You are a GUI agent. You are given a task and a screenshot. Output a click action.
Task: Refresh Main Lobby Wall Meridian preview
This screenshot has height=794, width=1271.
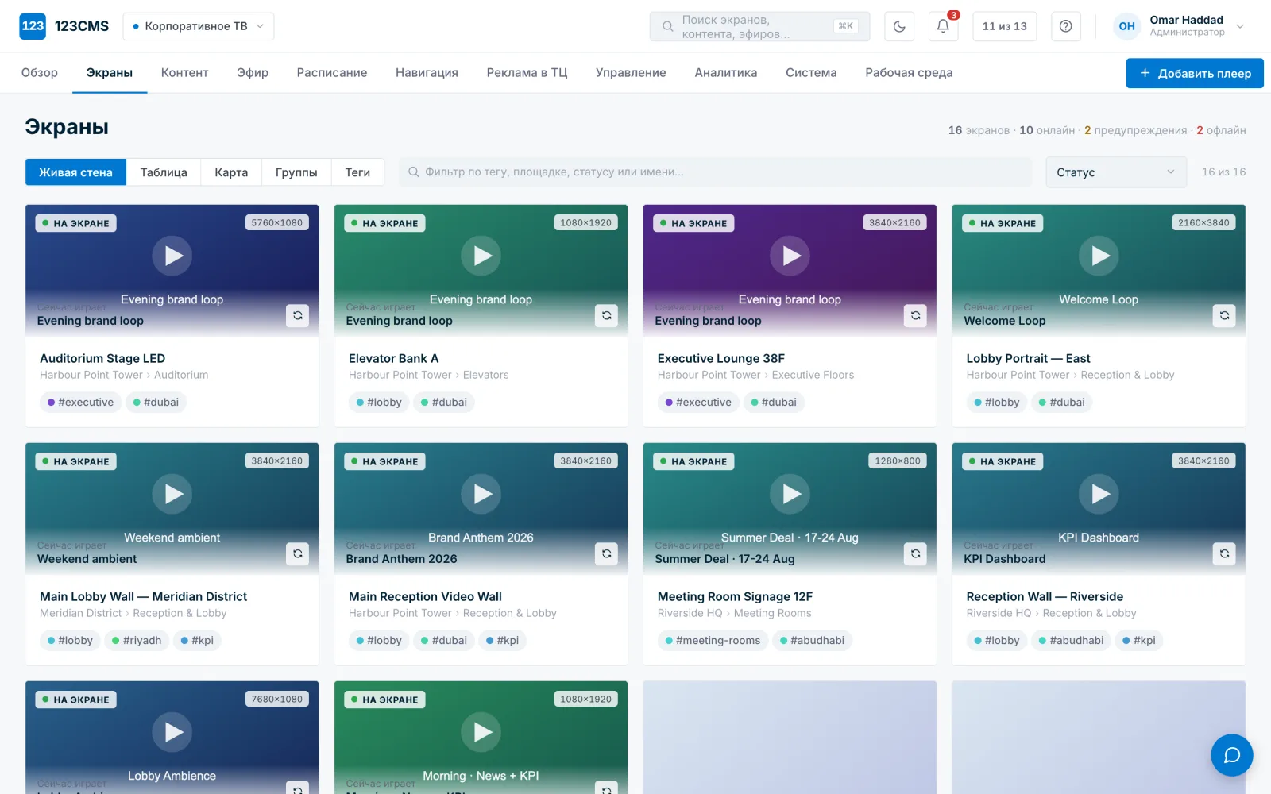click(x=298, y=553)
